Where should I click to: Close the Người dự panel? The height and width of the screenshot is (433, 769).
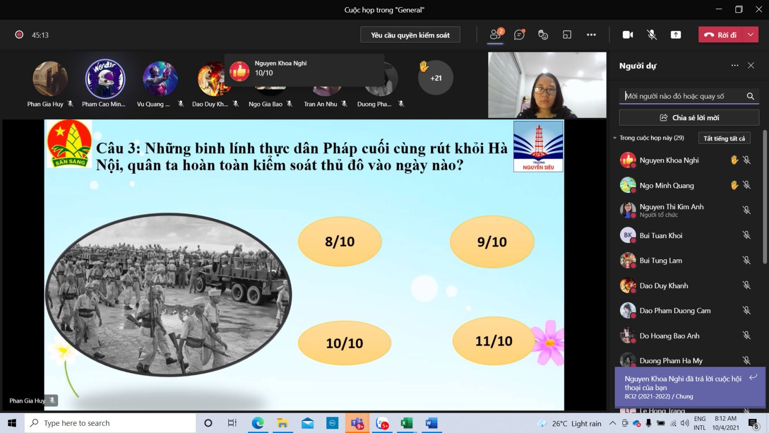(751, 65)
